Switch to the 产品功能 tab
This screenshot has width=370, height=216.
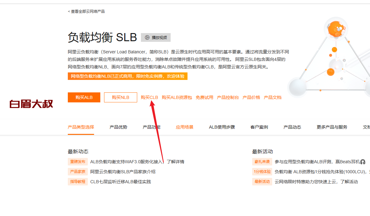[x=152, y=127]
